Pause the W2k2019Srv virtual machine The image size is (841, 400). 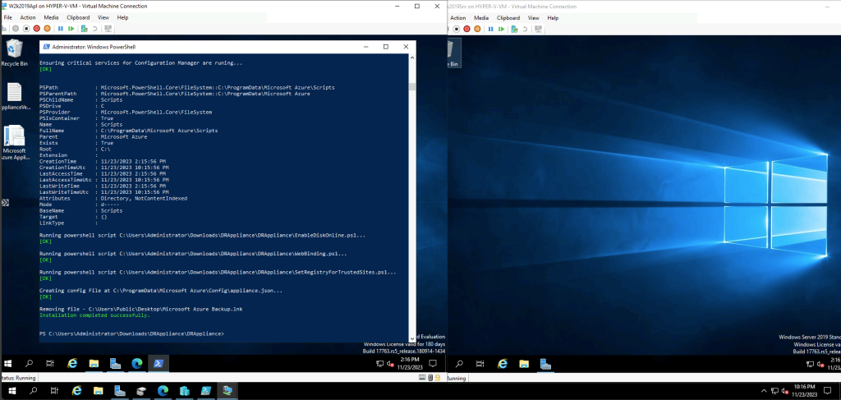pyautogui.click(x=491, y=29)
